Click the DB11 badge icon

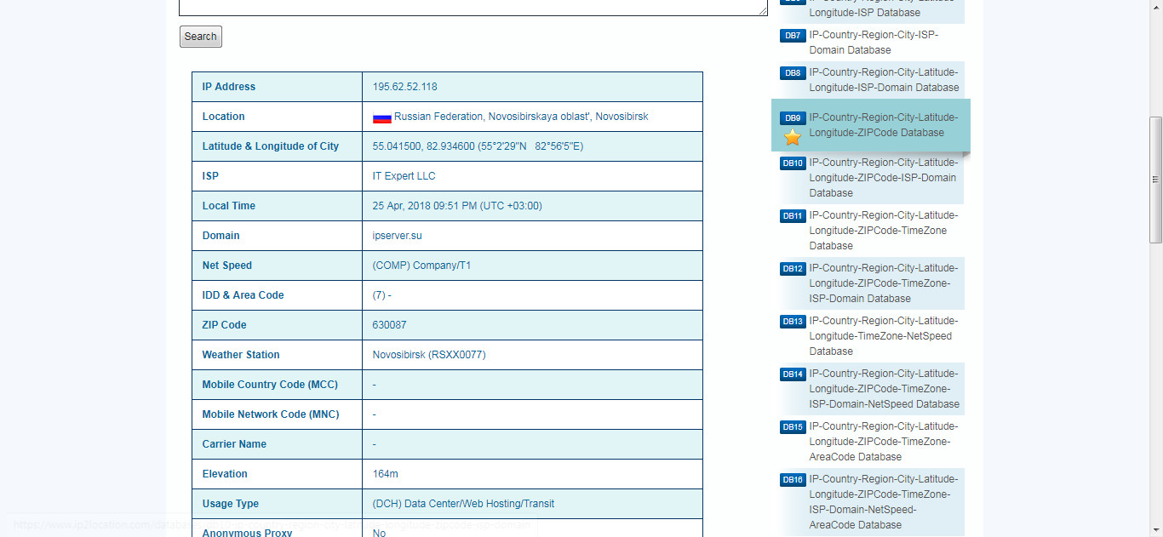793,216
